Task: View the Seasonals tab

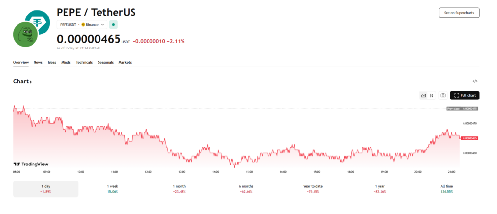Action: point(105,62)
